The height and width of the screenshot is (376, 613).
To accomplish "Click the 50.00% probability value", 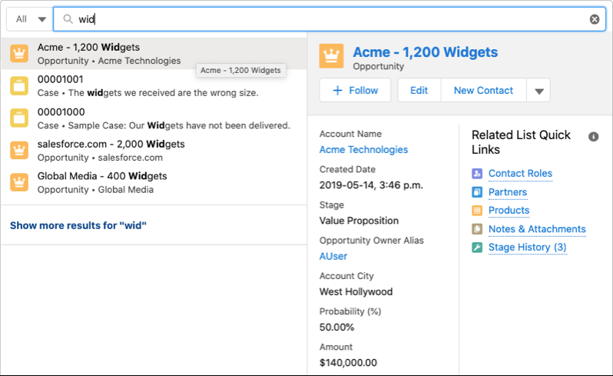I will tap(336, 327).
